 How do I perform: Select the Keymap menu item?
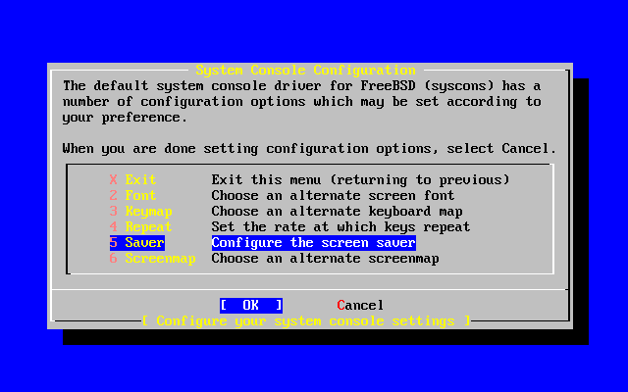(148, 212)
